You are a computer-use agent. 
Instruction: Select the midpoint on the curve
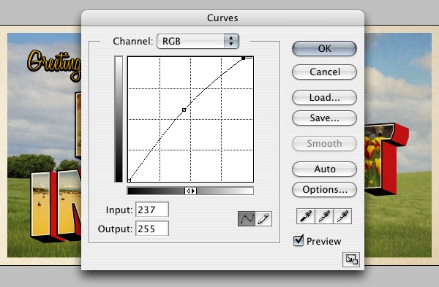coord(184,110)
